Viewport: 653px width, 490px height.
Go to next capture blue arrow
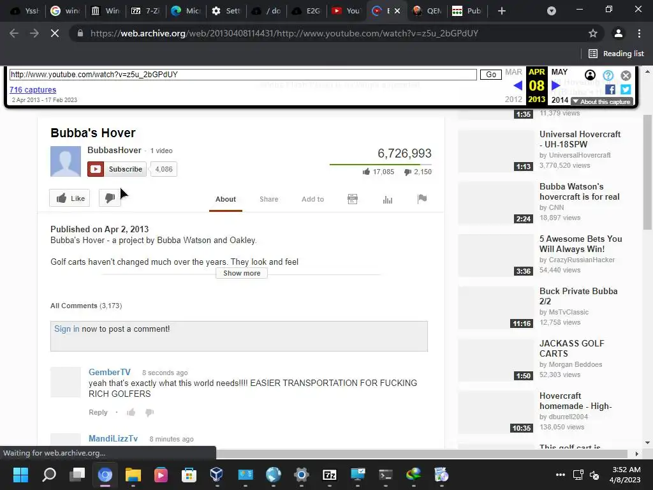click(x=556, y=85)
